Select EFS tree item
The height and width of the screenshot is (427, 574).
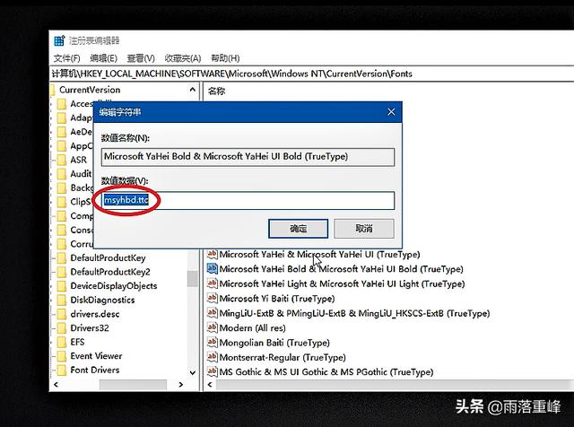pyautogui.click(x=77, y=342)
